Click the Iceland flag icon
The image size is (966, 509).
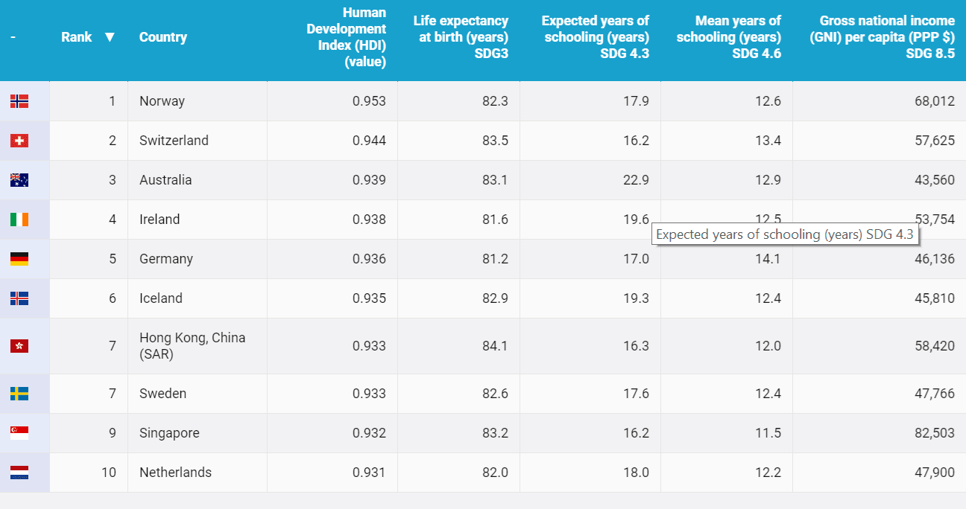click(19, 298)
